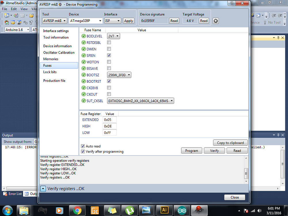Click the help question mark on the dialog title bar
This screenshot has width=288, height=216.
[x=232, y=3]
